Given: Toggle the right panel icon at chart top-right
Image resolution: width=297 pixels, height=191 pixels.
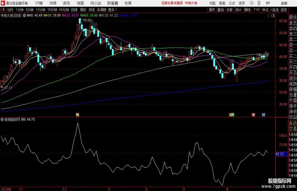Looking at the screenshot, I should (273, 15).
